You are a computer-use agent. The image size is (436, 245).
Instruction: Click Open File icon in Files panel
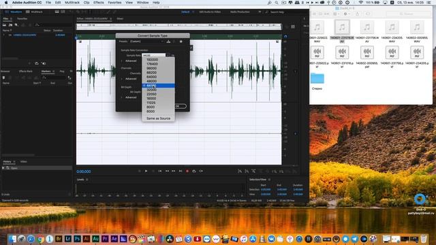[x=5, y=25]
